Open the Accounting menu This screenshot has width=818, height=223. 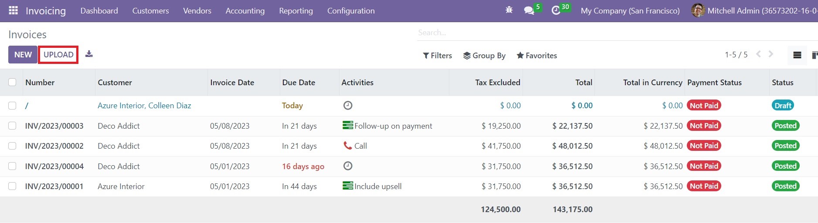[245, 11]
